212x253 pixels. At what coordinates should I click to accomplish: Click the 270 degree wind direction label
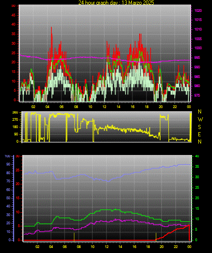click(15, 120)
